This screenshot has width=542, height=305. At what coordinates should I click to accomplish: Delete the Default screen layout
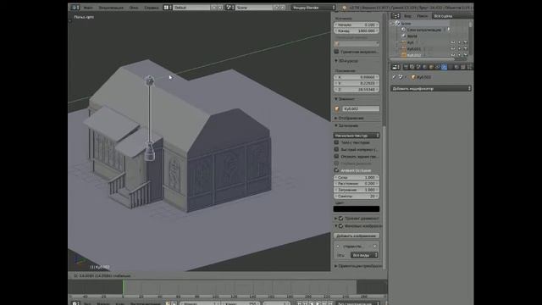pyautogui.click(x=220, y=8)
